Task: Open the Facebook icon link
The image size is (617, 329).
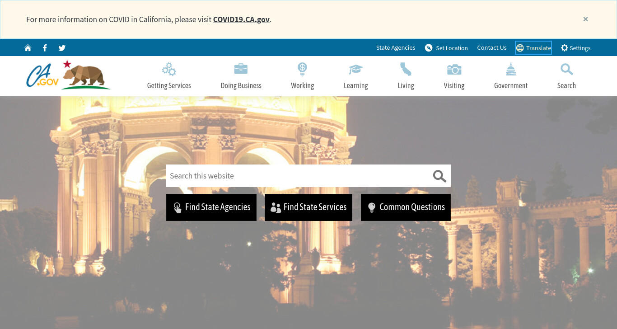Action: 45,48
